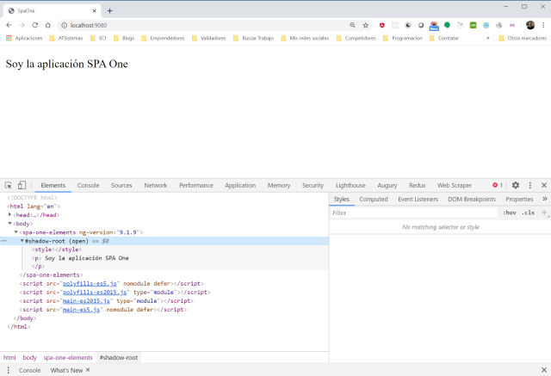Open the Web Scraper tab
Screen dimensions: 551x376
click(x=455, y=185)
